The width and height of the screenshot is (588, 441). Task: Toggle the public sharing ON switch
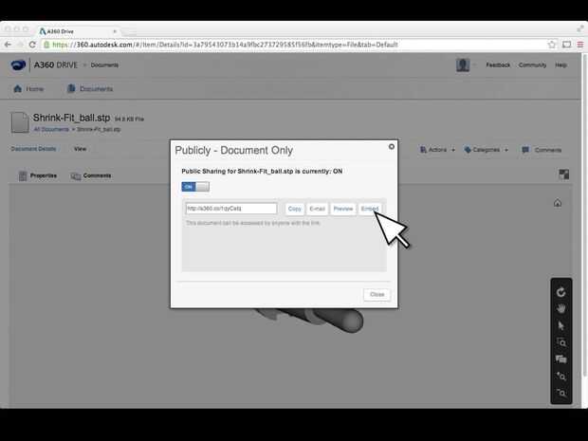[x=195, y=187]
